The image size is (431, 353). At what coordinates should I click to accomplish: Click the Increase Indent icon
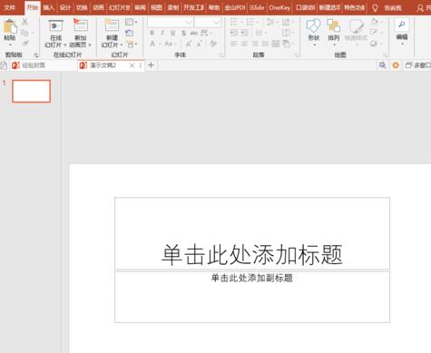point(244,33)
